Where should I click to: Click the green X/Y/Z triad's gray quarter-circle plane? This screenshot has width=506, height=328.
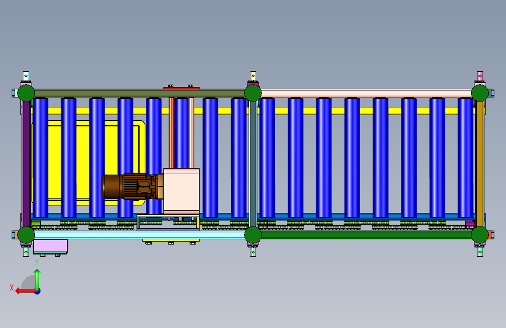[x=29, y=282]
